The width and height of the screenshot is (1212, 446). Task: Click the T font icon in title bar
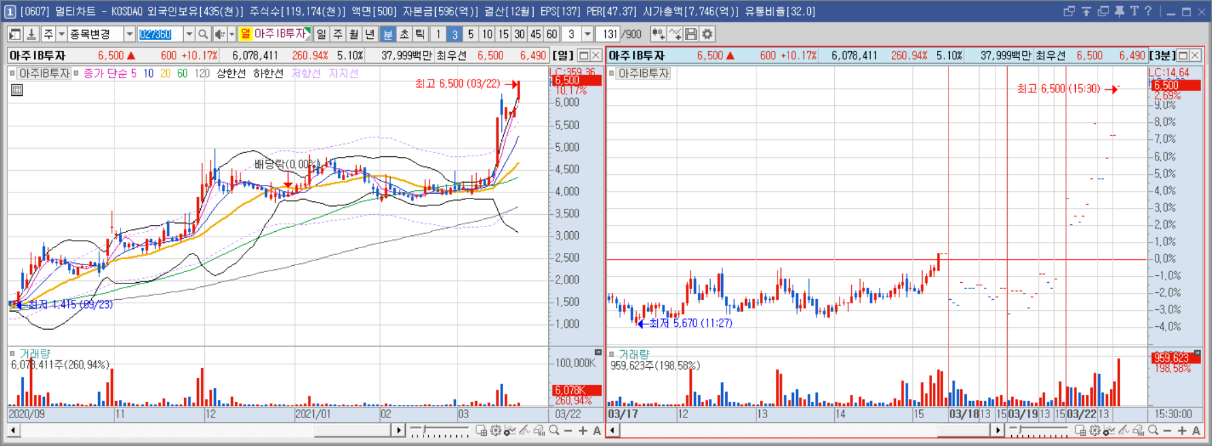coord(1134,11)
